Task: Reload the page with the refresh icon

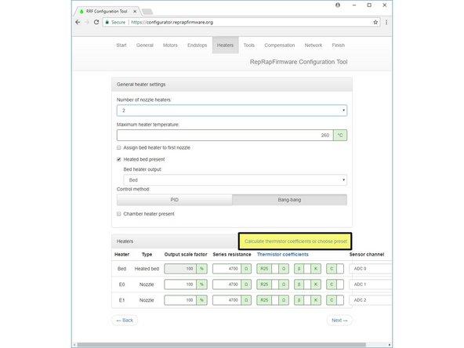Action: 96,22
